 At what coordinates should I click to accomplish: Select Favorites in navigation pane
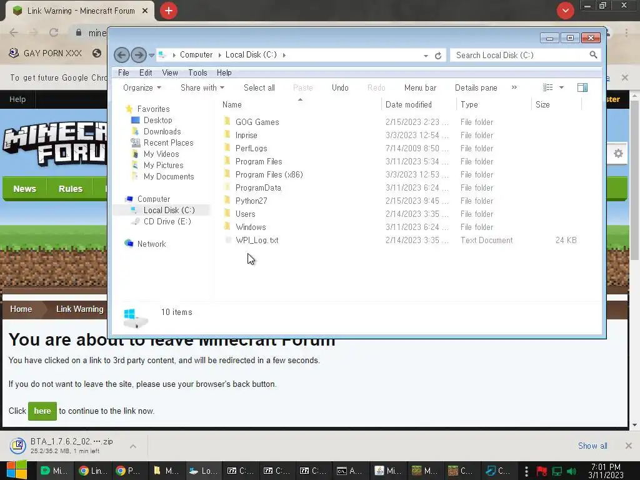point(154,109)
